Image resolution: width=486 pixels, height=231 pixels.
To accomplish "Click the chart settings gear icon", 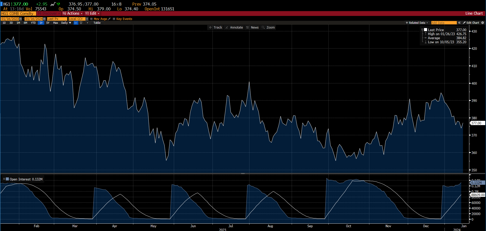I will pos(482,23).
